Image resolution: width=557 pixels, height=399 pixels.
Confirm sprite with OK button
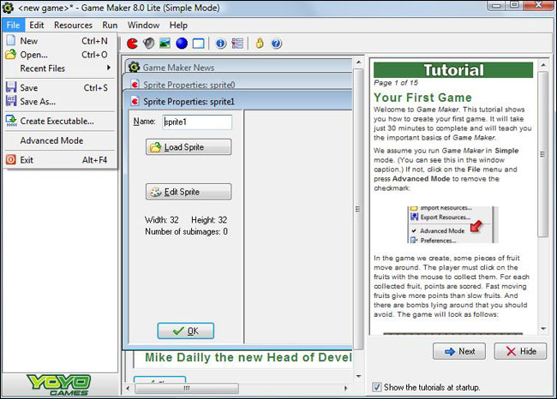coord(185,331)
